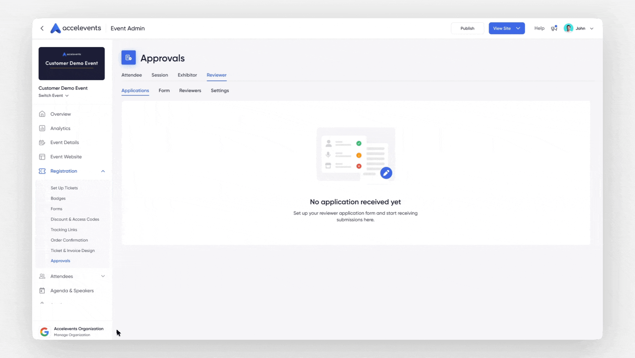Screen dimensions: 635x358
Task: Click the Event Website menu label
Action: 66,157
